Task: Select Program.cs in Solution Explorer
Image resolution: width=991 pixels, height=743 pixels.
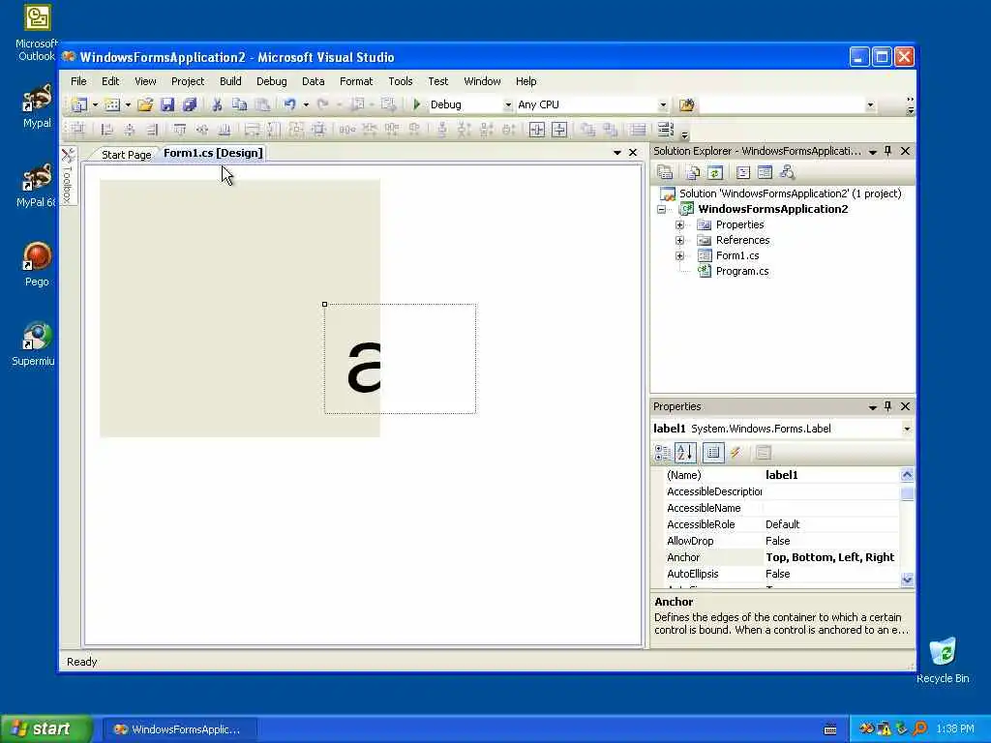Action: 742,271
